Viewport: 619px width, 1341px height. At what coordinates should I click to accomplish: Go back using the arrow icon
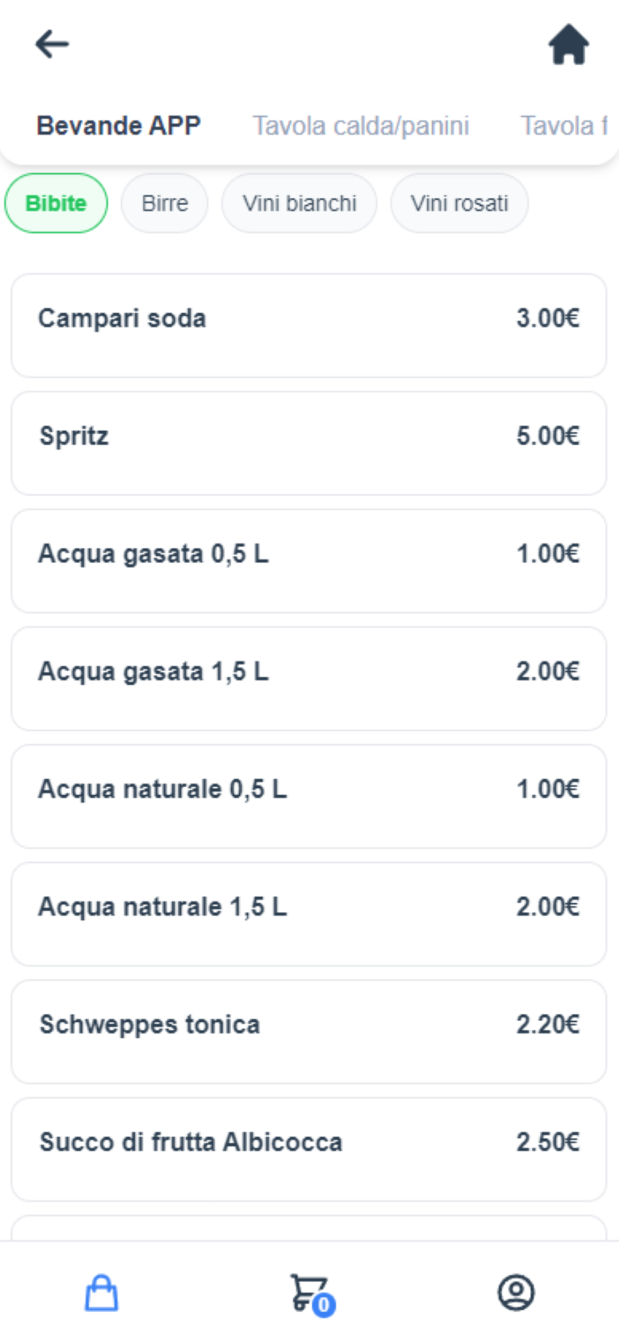coord(52,45)
